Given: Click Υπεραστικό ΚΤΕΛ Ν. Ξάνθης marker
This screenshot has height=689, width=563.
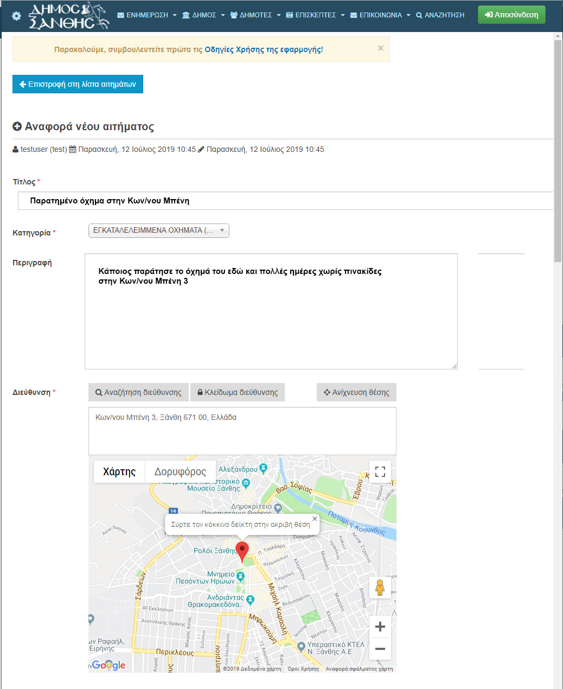Looking at the screenshot, I should [301, 647].
